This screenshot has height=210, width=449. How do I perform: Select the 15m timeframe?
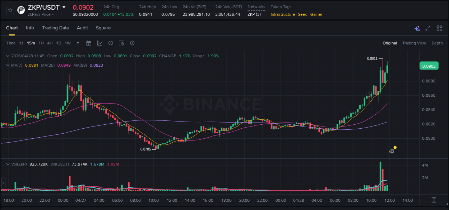[x=31, y=43]
